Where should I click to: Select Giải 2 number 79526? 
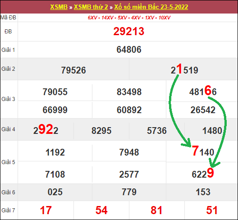pos(73,70)
